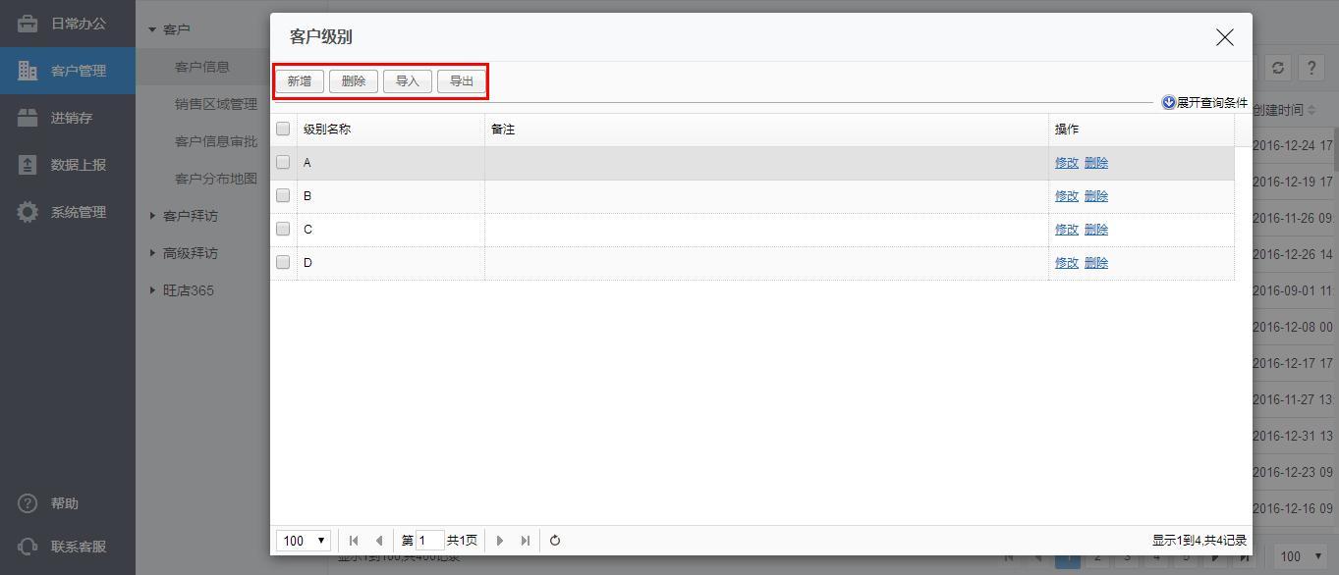Tick the checkbox for level C

click(x=283, y=229)
